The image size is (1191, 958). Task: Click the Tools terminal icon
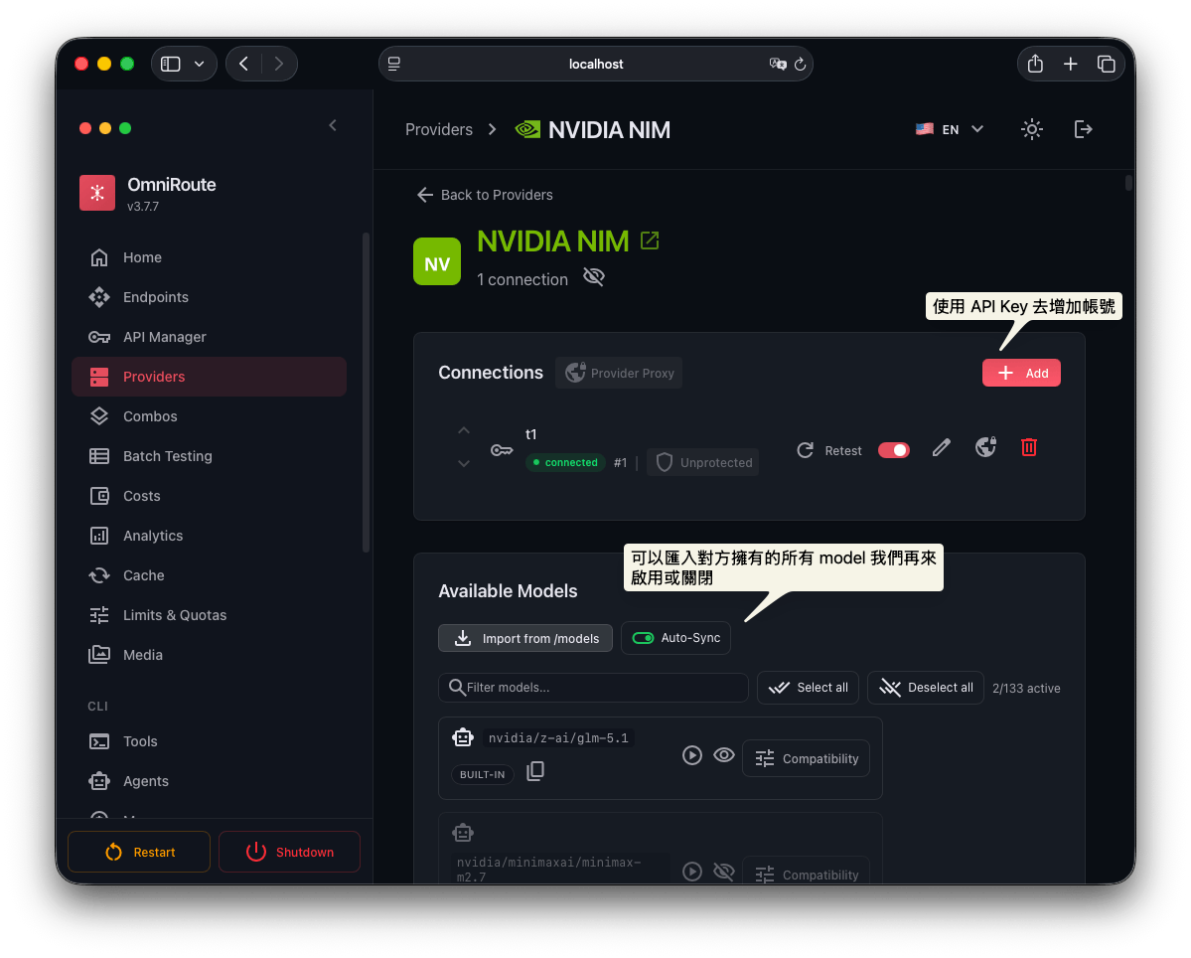pos(99,741)
